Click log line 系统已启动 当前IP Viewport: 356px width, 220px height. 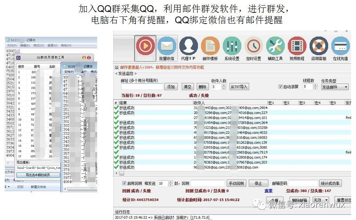click(x=162, y=217)
